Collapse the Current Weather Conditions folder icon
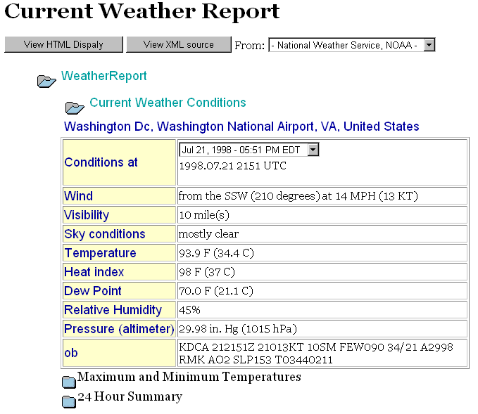This screenshot has width=478, height=414. (x=75, y=108)
